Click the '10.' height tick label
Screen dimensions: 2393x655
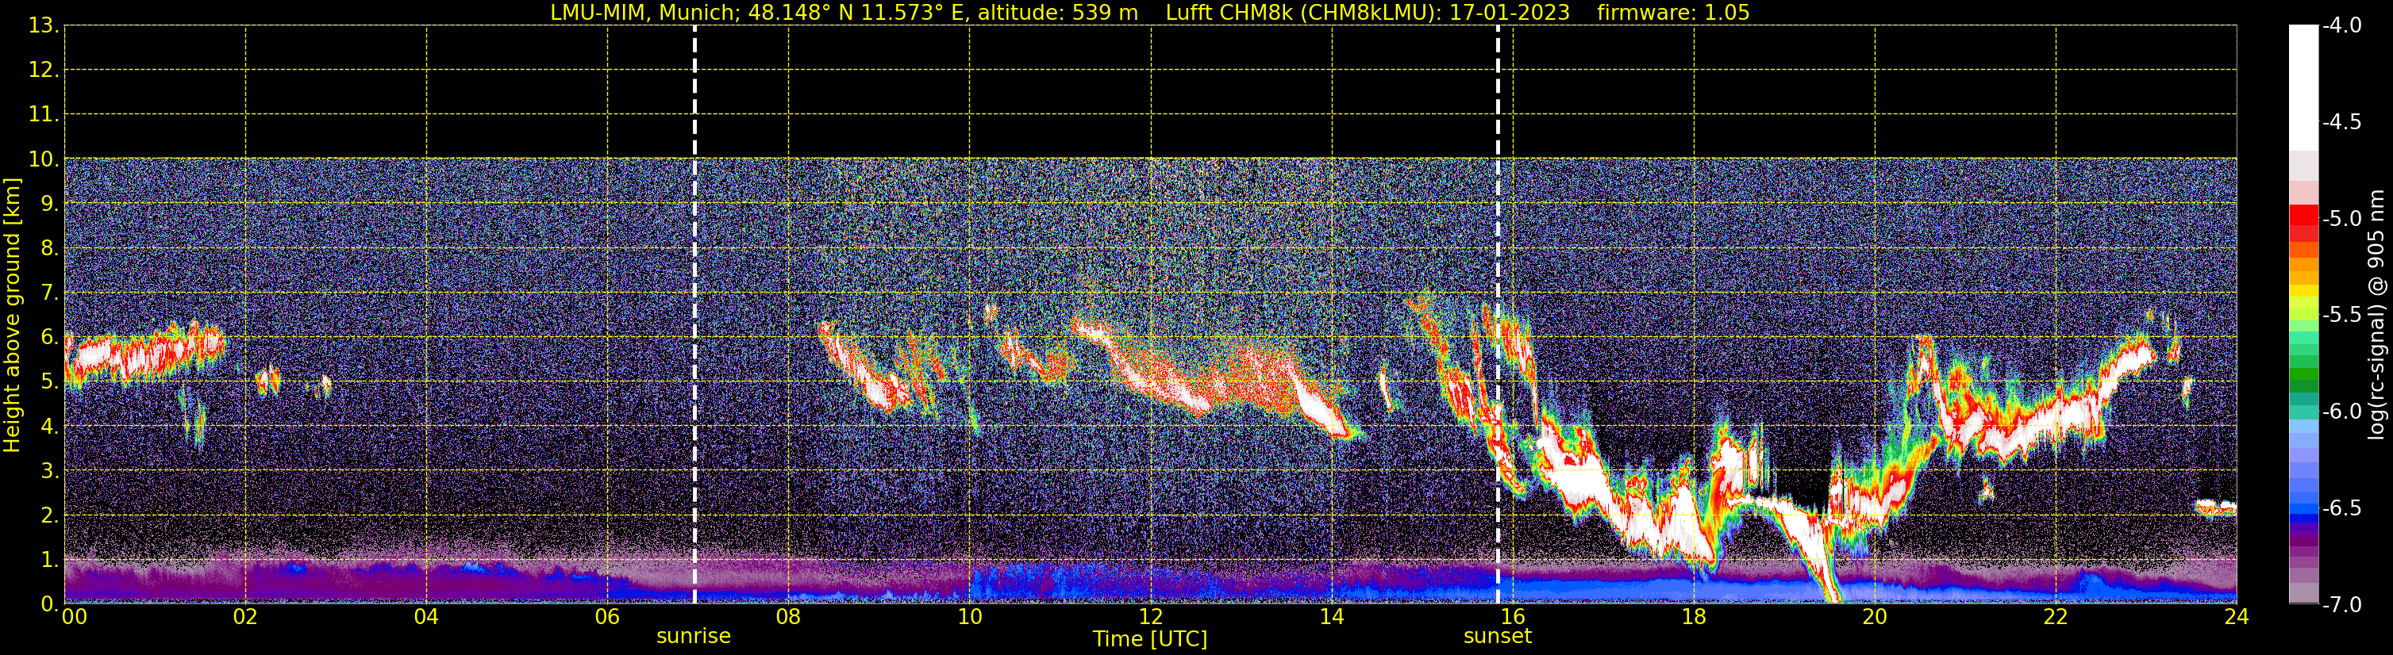44,159
